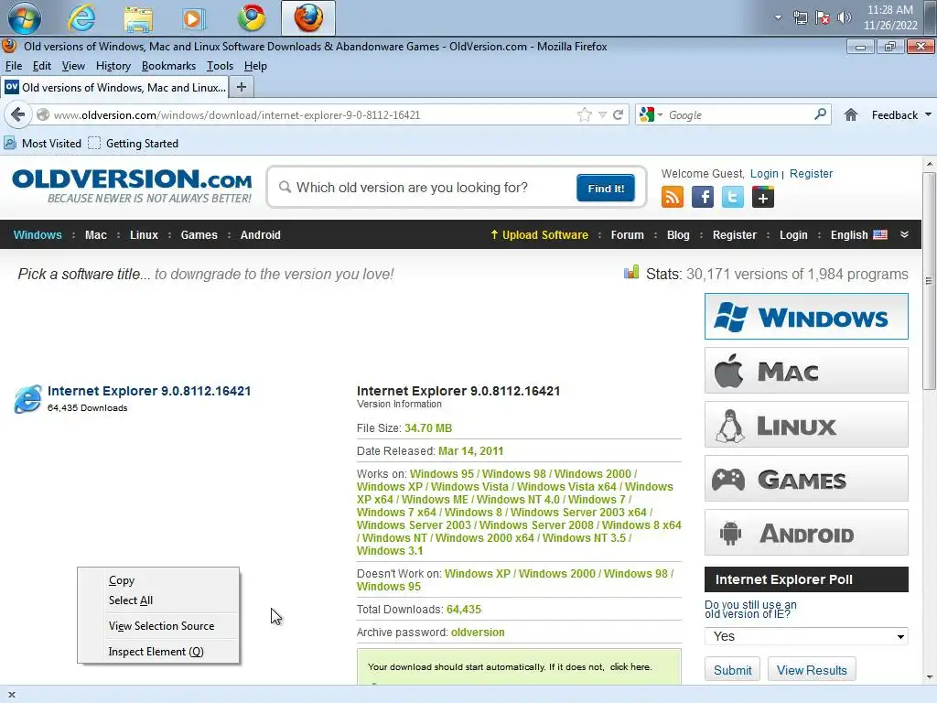This screenshot has width=937, height=703.
Task: Click the large Linux category button
Action: click(x=806, y=425)
